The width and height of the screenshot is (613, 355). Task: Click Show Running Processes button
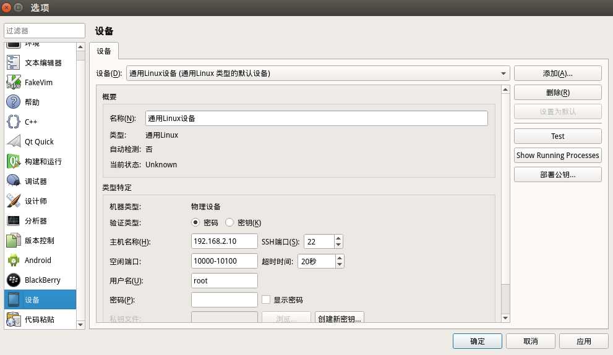point(557,155)
